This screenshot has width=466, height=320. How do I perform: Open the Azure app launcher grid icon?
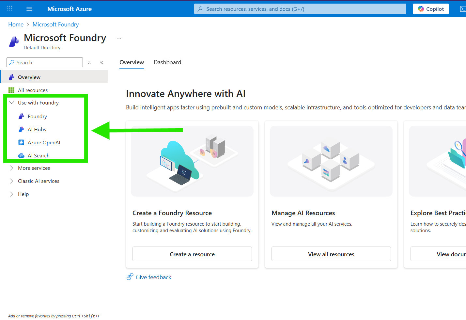pos(10,8)
